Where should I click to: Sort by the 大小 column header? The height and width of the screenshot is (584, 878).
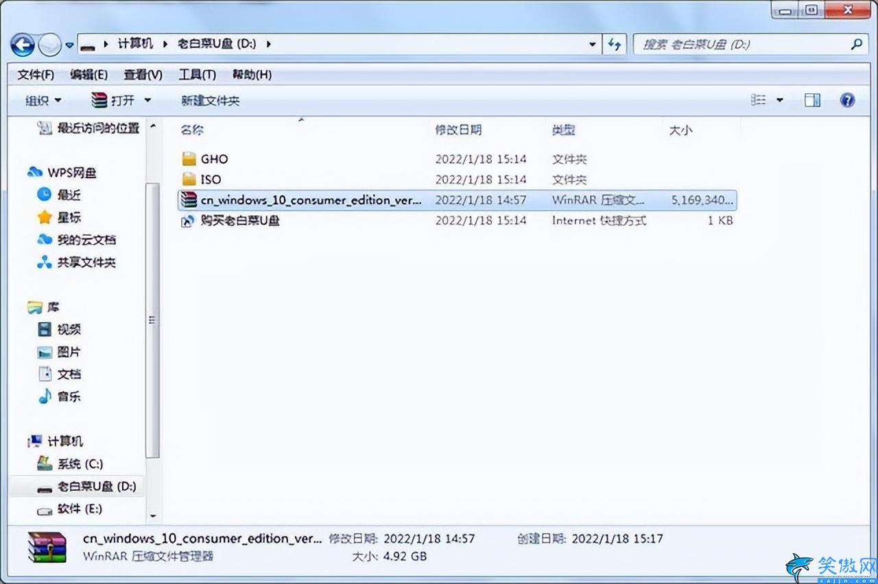680,130
